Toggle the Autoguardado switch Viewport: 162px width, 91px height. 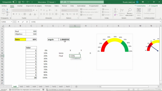pyautogui.click(x=15, y=2)
